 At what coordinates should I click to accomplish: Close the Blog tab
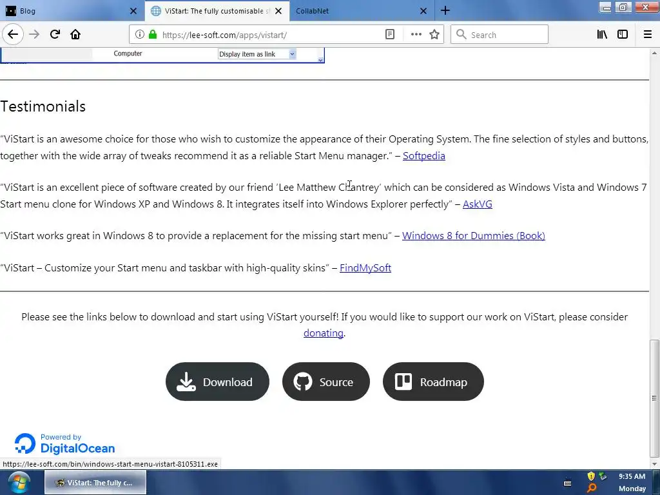[133, 11]
